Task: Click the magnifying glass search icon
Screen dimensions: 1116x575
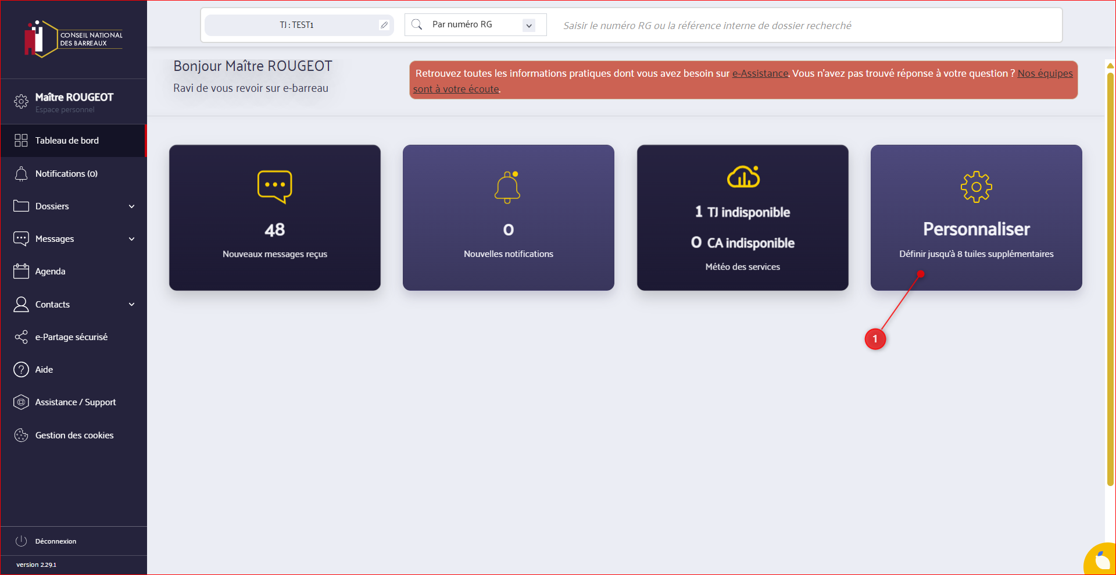Action: 417,24
